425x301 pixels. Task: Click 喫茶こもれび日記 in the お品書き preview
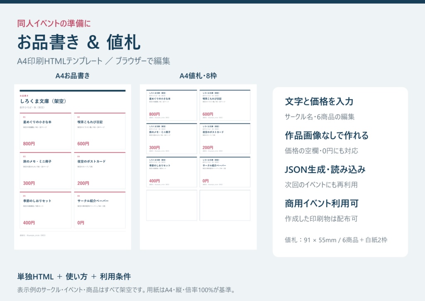(90, 122)
